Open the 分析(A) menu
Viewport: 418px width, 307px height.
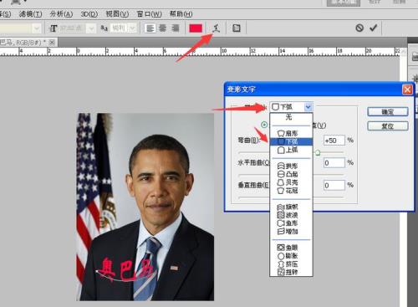[x=61, y=14]
